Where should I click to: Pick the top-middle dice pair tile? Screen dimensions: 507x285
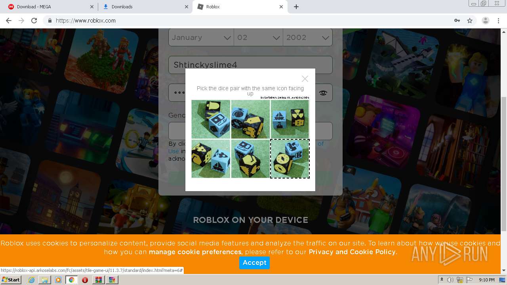click(250, 119)
